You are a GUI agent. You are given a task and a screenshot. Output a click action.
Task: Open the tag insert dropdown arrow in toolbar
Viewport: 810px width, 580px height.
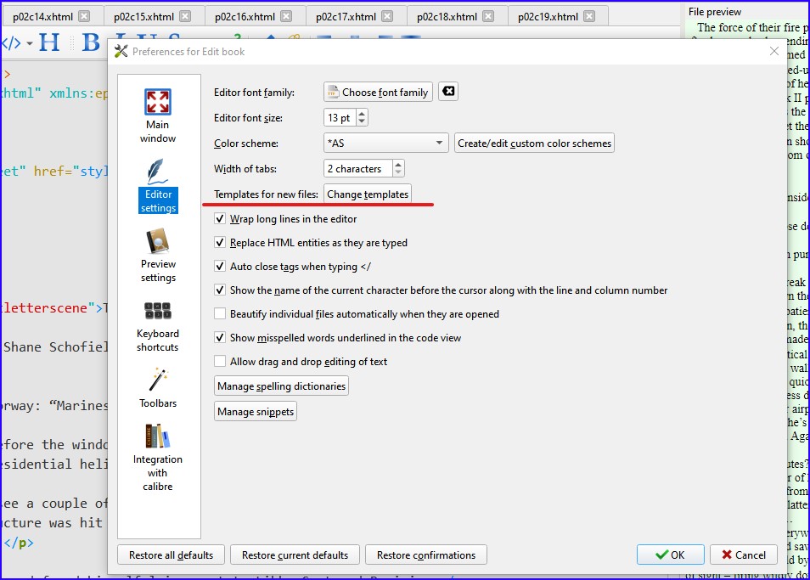click(30, 43)
